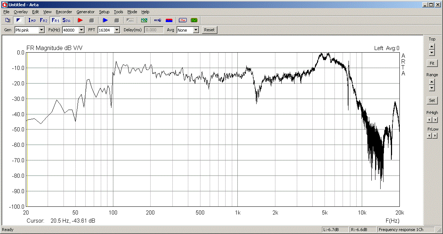Click the 'Ready' status bar text
Image resolution: width=443 pixels, height=234 pixels.
(x=8, y=230)
